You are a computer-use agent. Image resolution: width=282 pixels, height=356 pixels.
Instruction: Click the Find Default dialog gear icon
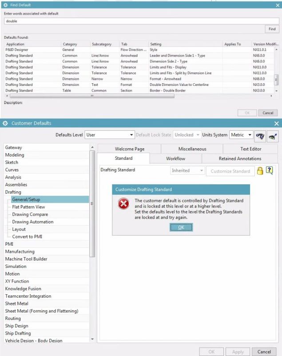(6, 5)
